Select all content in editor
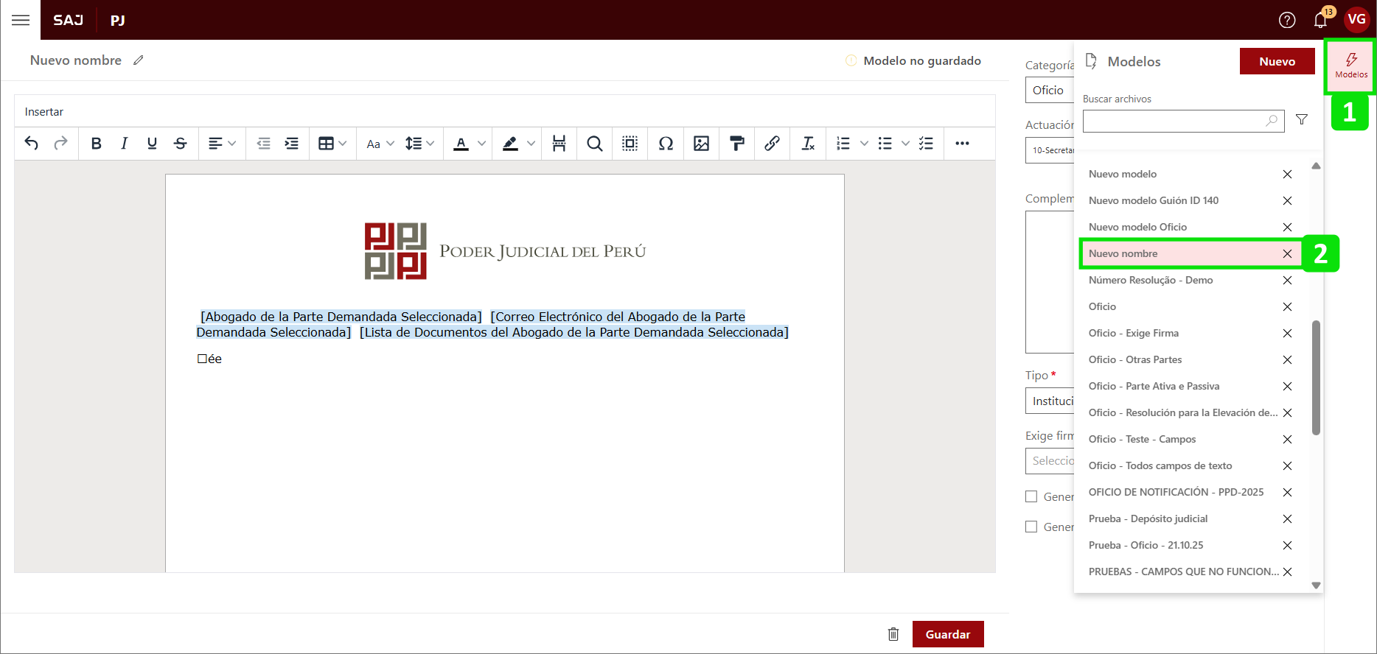This screenshot has width=1377, height=654. pos(630,144)
